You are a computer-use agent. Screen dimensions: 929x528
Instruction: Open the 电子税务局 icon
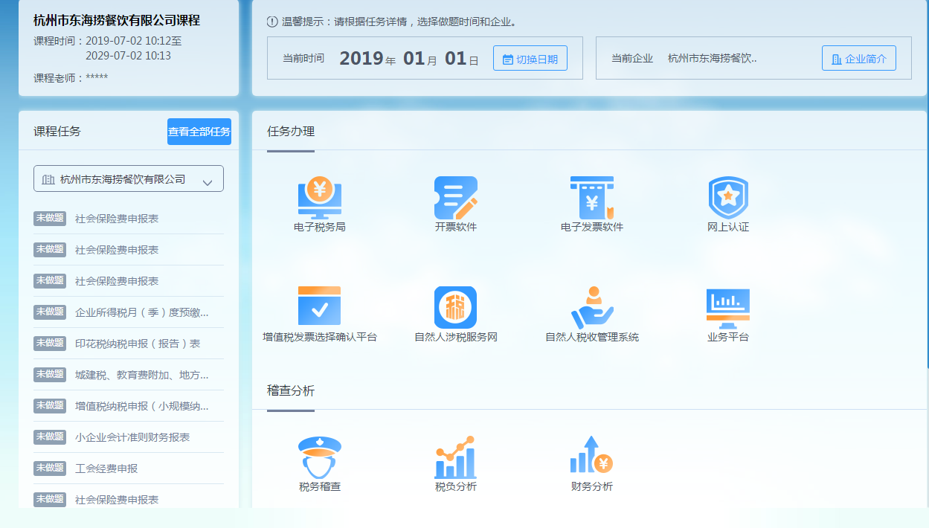point(318,202)
